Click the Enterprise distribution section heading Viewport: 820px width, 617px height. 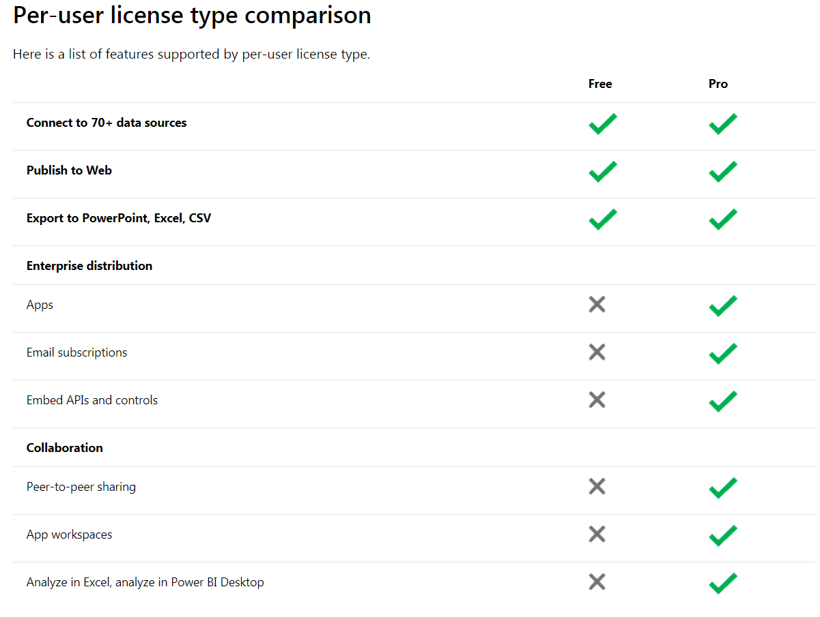(x=89, y=265)
